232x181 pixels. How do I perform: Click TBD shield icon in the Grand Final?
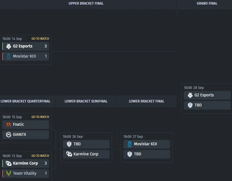pyautogui.click(x=190, y=105)
